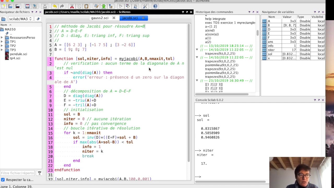The image size is (334, 188).
Task: Select variable 'info' row in variable browser
Action: 294,46
